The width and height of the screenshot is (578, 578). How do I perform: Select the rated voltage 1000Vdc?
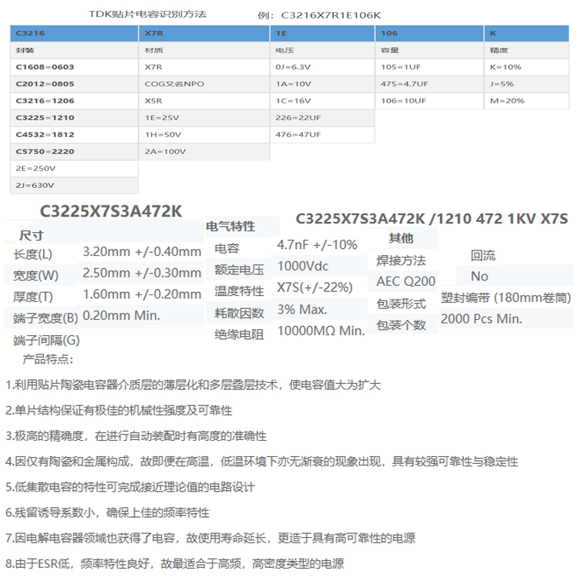pos(303,266)
